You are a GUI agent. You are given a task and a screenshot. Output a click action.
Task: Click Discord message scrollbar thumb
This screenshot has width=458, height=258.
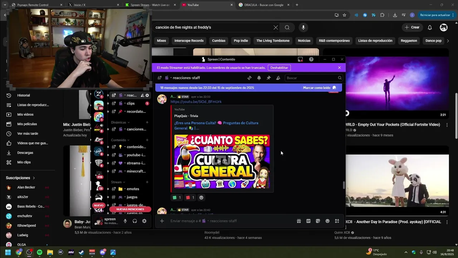pyautogui.click(x=344, y=185)
